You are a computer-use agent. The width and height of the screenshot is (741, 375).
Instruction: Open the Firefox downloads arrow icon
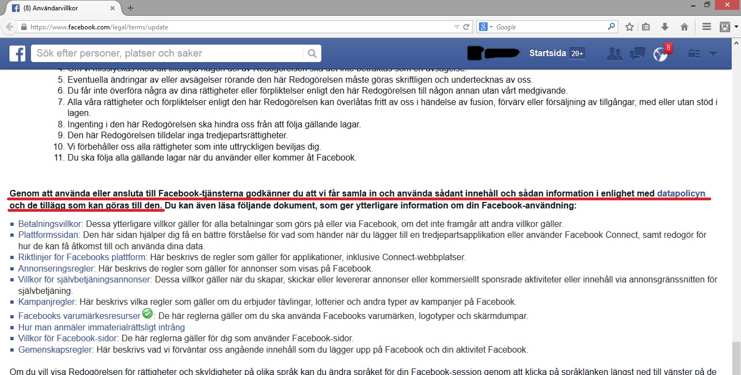coord(664,27)
